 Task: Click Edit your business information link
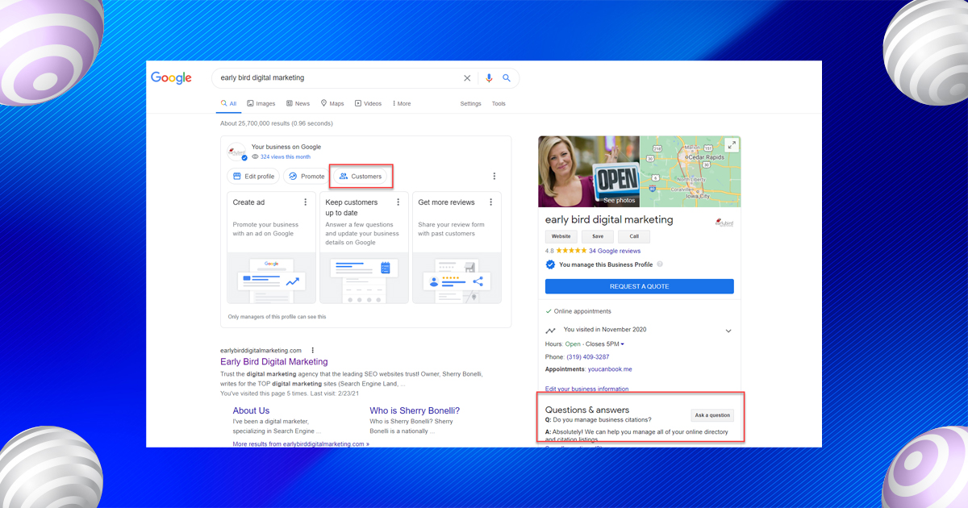(587, 389)
